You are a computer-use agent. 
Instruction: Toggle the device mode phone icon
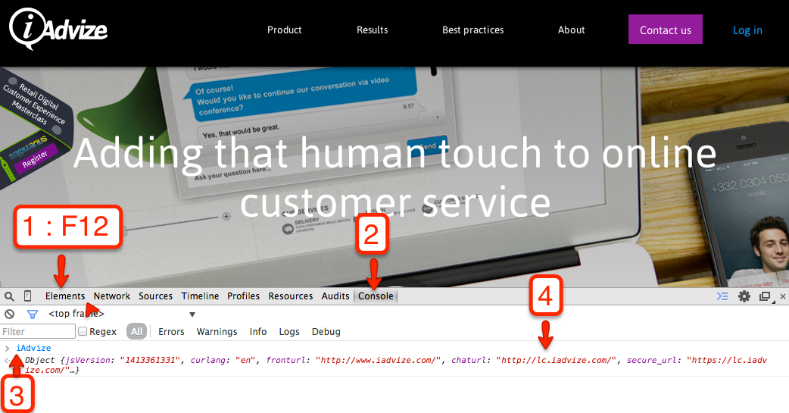(28, 296)
